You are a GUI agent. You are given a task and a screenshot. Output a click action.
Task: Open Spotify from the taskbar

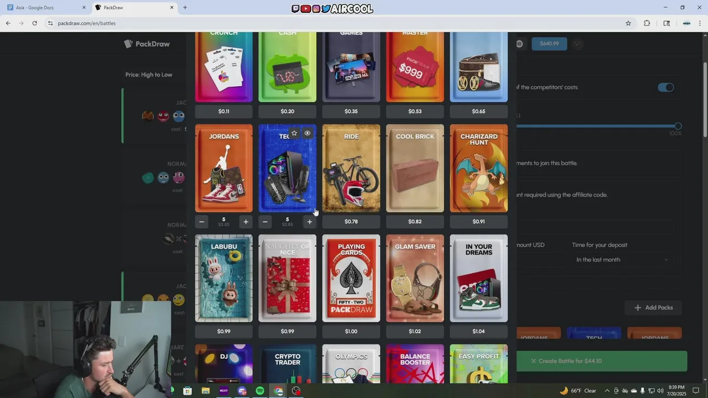(260, 391)
